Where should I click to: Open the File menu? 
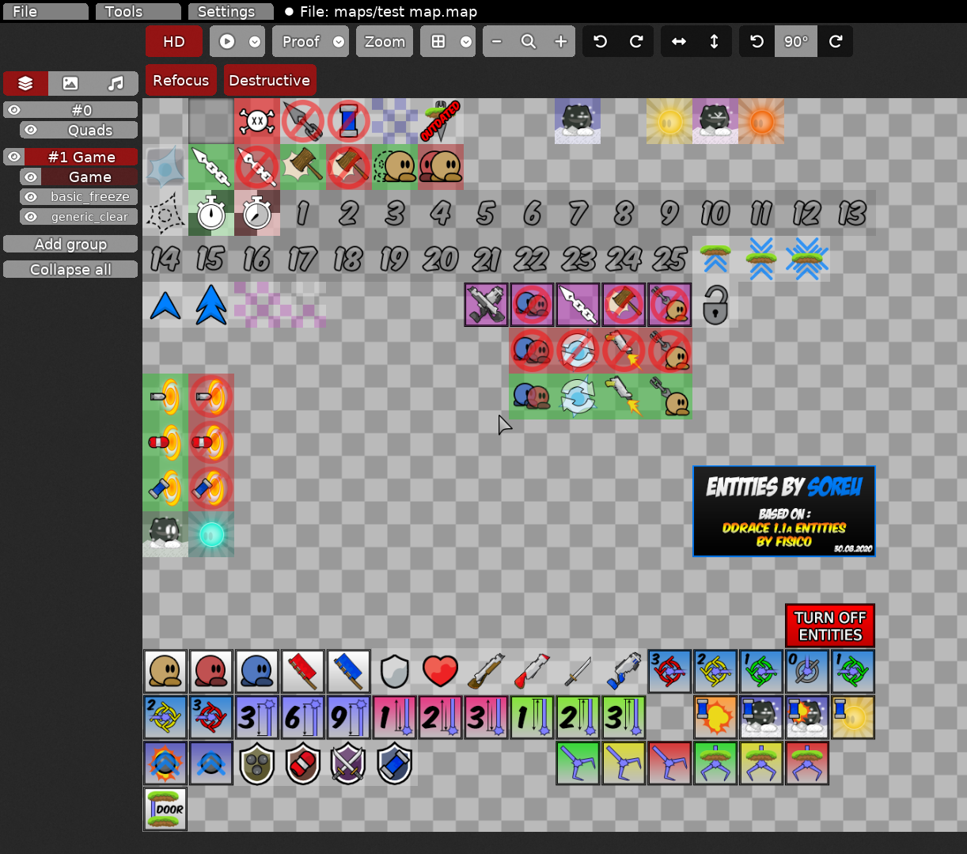[x=45, y=12]
